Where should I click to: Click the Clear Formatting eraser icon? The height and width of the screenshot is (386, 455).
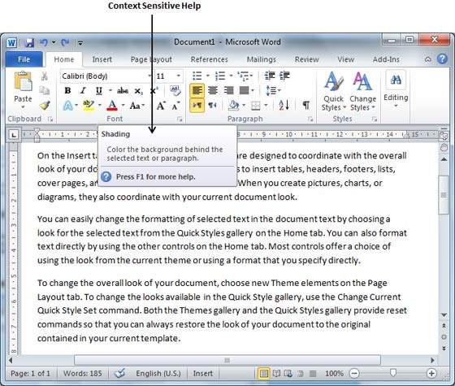pos(175,90)
